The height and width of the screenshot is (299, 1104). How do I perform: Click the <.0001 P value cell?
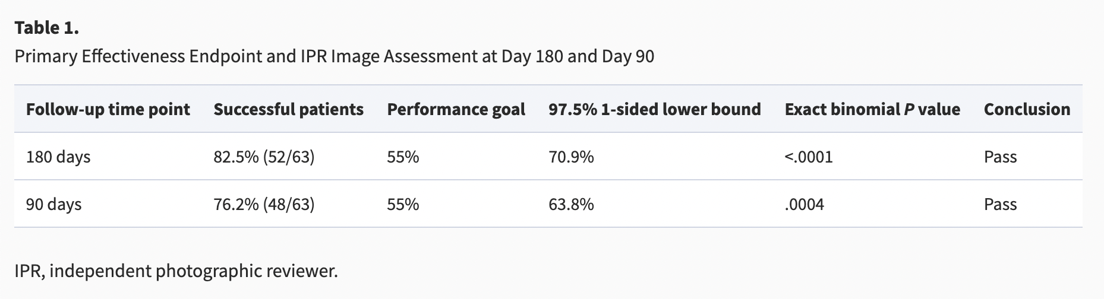tap(809, 157)
